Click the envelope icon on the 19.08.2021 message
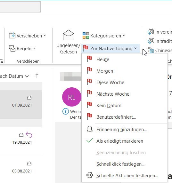172x183 pixels. 21,135
